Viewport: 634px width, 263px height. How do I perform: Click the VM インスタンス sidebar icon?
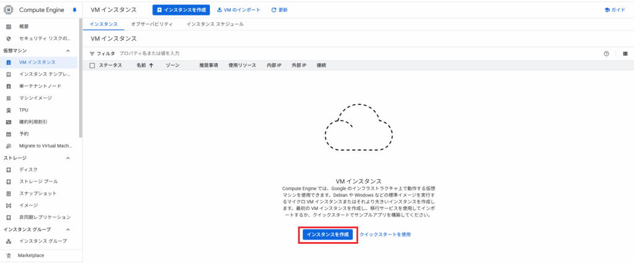coord(9,63)
